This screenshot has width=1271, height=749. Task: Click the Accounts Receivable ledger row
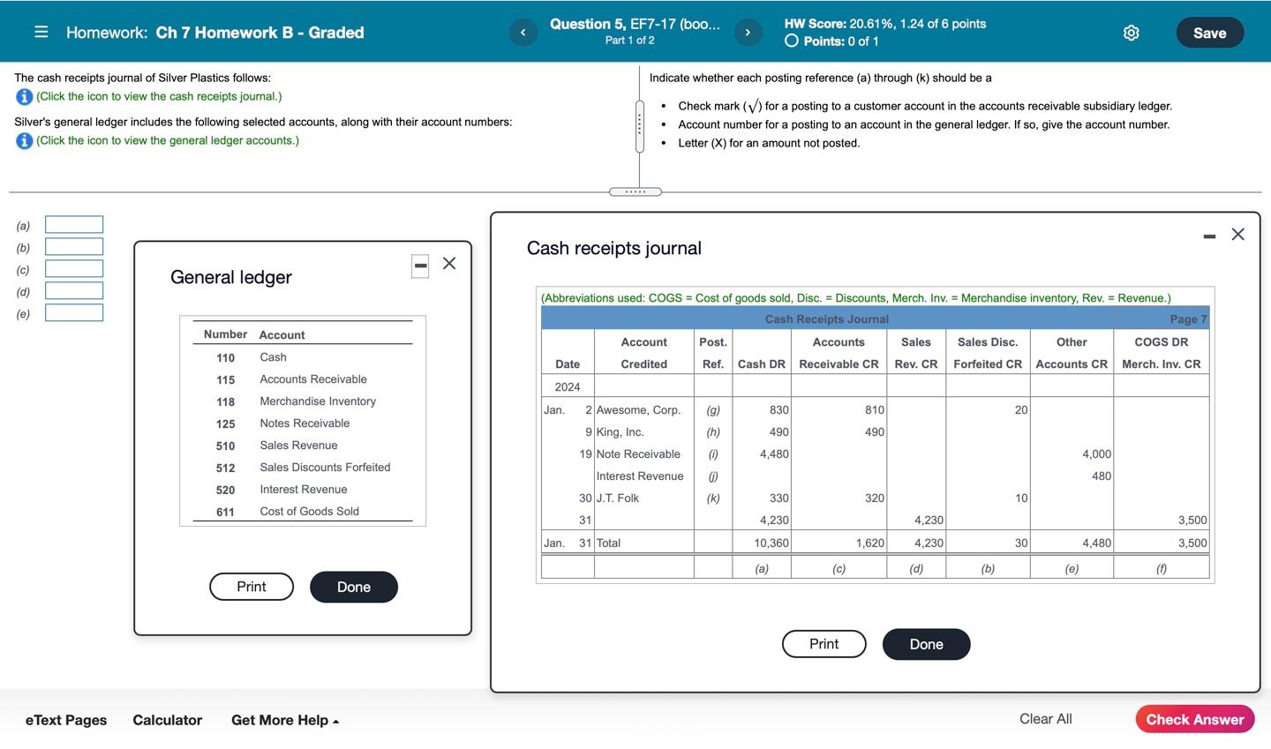pos(303,379)
